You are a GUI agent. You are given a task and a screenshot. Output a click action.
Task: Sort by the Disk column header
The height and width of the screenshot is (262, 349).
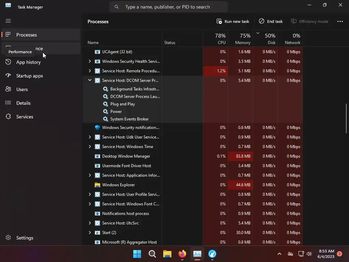tap(265, 39)
